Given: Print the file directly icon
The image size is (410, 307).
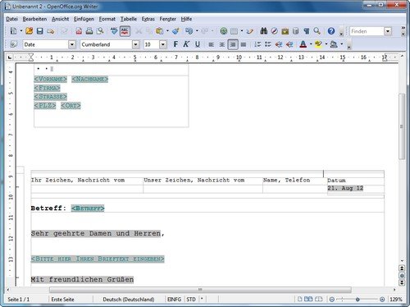Looking at the screenshot, I should pos(89,31).
